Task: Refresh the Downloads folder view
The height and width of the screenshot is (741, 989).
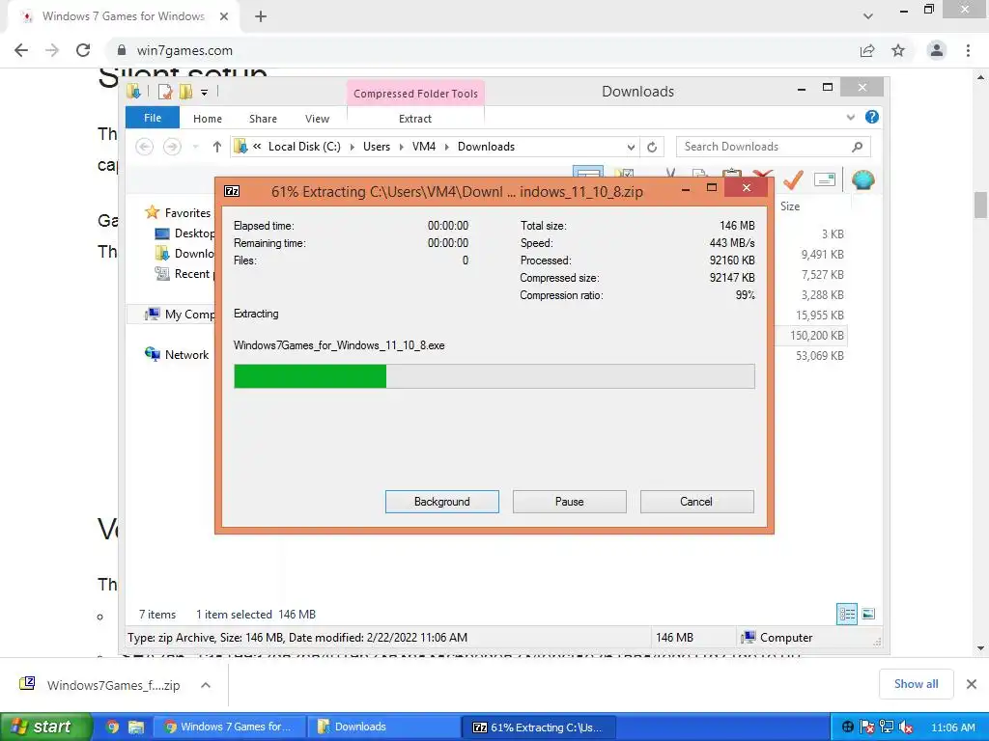Action: [652, 147]
